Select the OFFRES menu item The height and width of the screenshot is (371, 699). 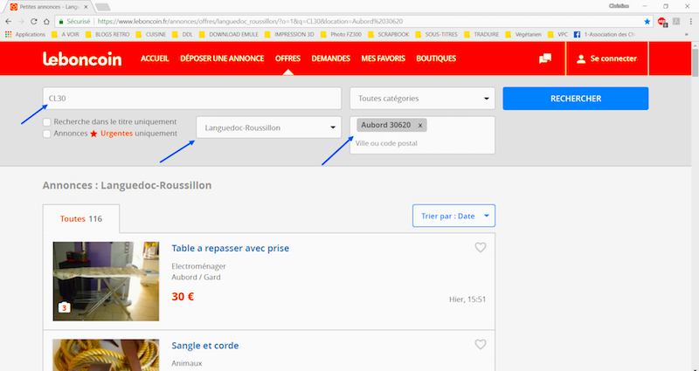point(287,58)
